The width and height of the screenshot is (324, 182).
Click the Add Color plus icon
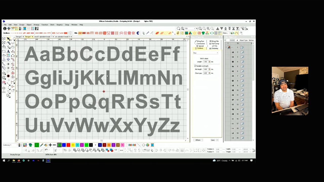pyautogui.click(x=50, y=145)
